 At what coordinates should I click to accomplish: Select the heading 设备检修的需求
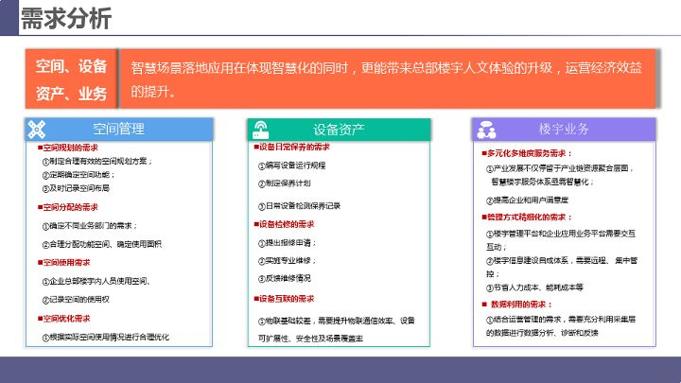click(284, 224)
